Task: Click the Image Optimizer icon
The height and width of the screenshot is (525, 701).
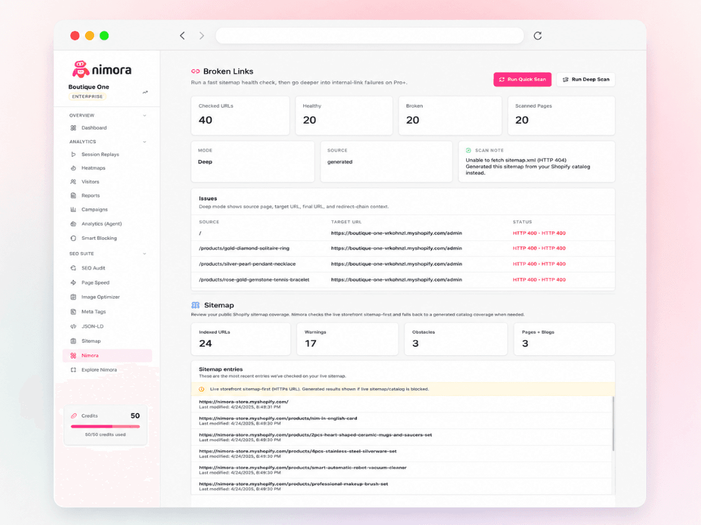Action: [x=73, y=297]
